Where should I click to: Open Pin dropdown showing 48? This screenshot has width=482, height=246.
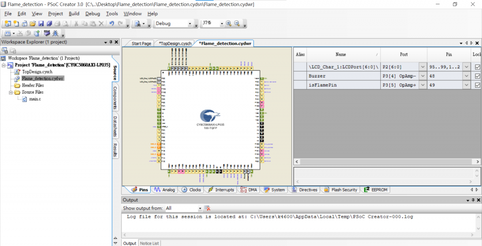coord(466,76)
